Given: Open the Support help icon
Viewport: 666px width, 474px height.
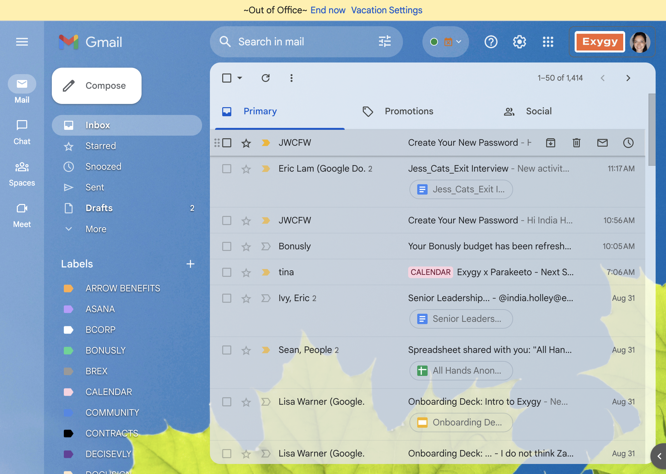Looking at the screenshot, I should (x=491, y=42).
